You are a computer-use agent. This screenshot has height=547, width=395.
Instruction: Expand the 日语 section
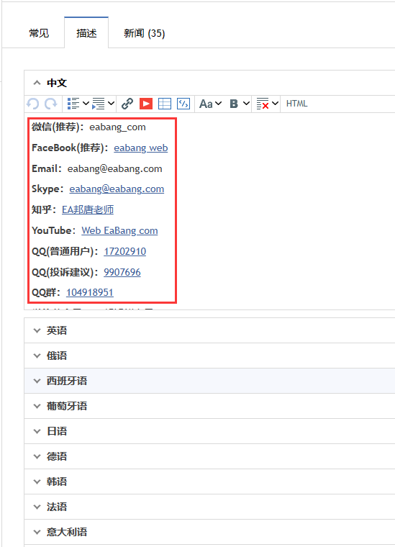tap(209, 431)
